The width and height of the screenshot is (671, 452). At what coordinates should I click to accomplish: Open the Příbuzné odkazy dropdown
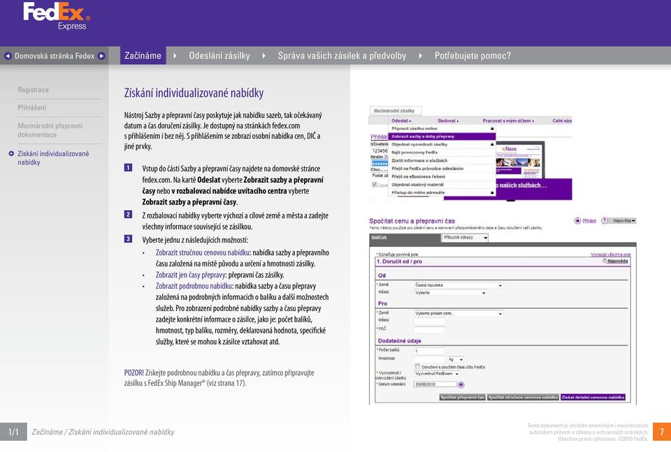point(465,238)
